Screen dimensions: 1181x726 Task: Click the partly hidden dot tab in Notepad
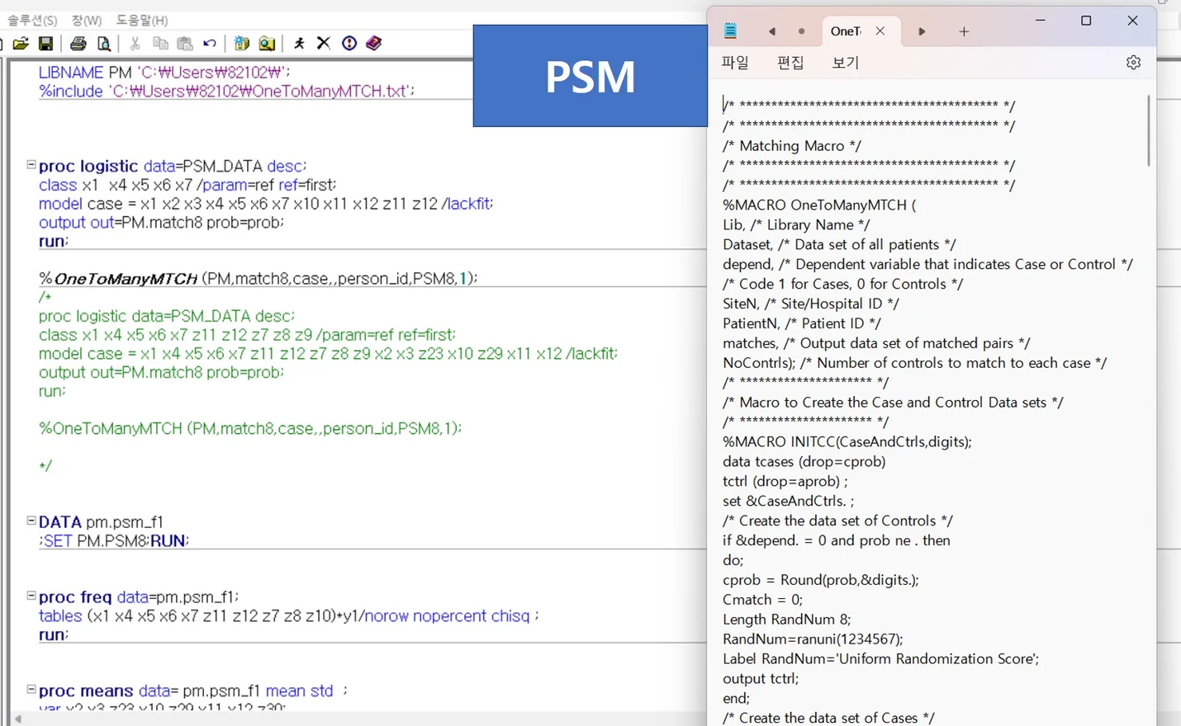coord(801,31)
